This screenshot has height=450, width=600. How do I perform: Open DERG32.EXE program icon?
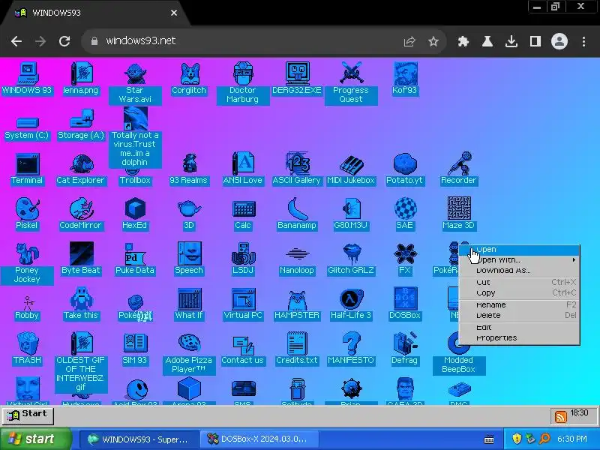click(297, 73)
